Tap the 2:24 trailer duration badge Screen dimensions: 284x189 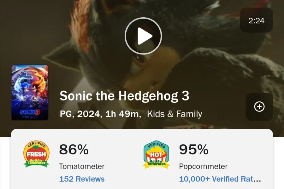256,20
